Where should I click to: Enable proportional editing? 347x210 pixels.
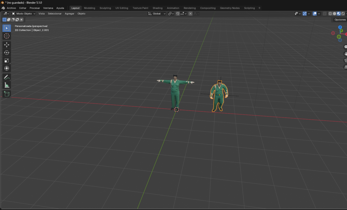pos(190,14)
